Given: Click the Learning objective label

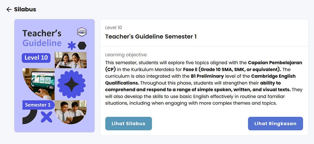Looking at the screenshot, I should pyautogui.click(x=126, y=55).
